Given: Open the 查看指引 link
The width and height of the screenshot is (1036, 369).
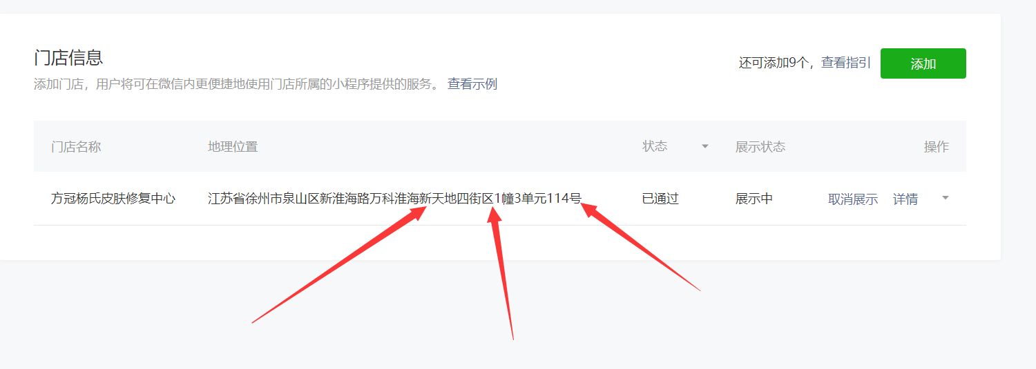Looking at the screenshot, I should click(846, 63).
